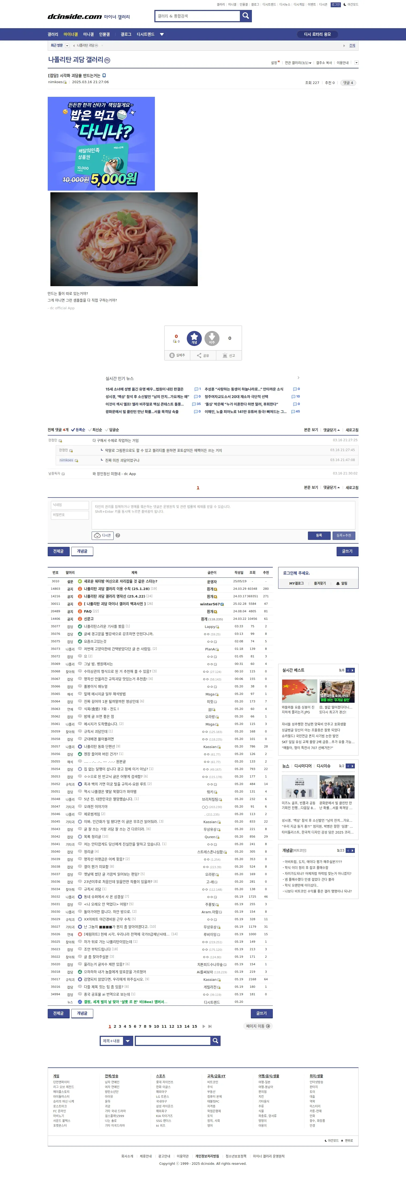Screen dimensions: 406x1179
Task: Click the minor gallery ⓜ badge next to title
Action: tap(107, 60)
